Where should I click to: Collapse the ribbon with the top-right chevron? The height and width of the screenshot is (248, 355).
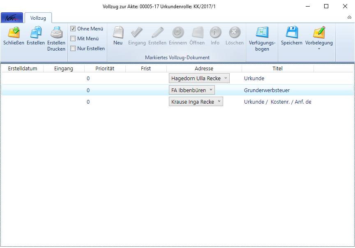(349, 17)
